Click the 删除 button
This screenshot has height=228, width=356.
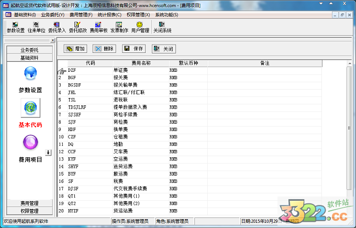click(x=104, y=49)
